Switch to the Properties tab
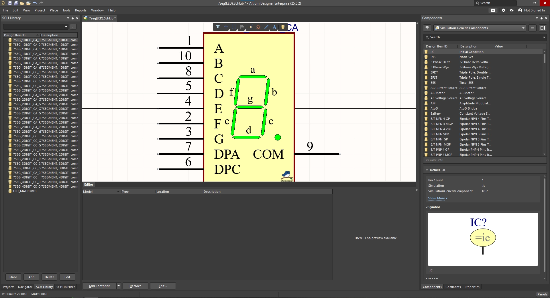550x298 pixels. point(472,287)
